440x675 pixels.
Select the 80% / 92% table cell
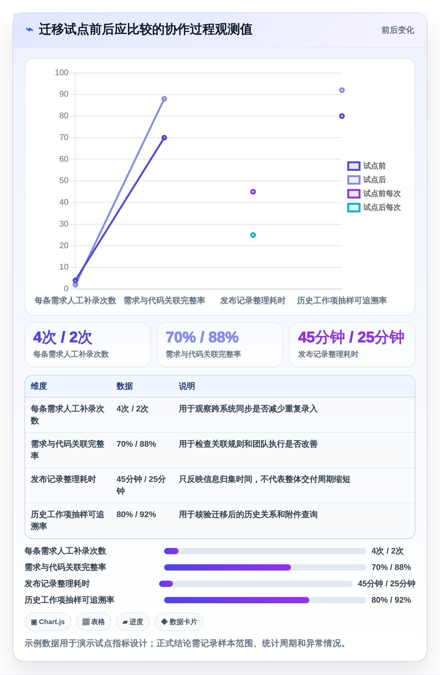pos(136,515)
